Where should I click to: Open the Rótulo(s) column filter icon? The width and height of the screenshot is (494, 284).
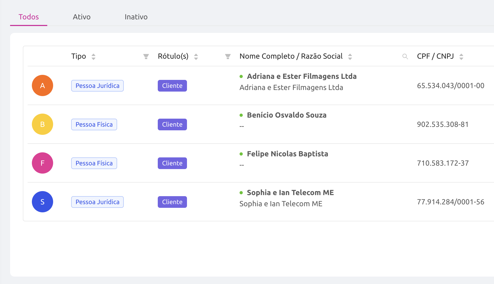click(x=228, y=57)
